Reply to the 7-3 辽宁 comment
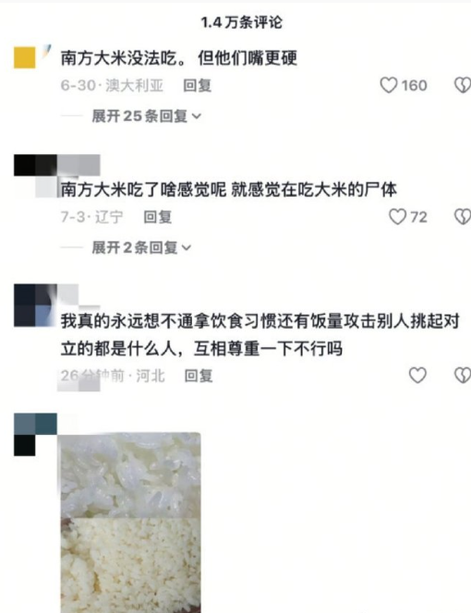The image size is (471, 613). (158, 217)
